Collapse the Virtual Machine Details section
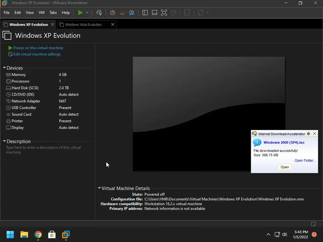 [x=99, y=188]
